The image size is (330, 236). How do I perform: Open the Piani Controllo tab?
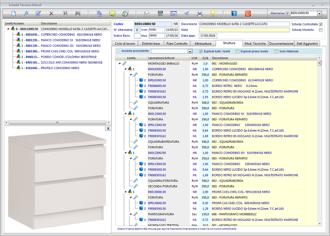coord(177,44)
